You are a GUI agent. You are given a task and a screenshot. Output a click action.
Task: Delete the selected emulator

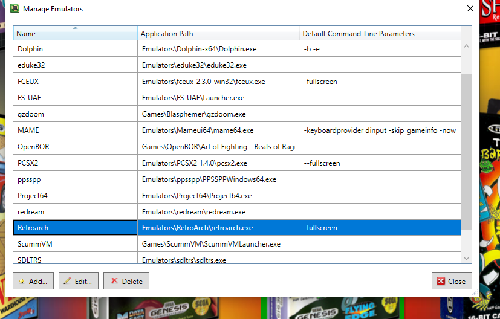click(126, 281)
